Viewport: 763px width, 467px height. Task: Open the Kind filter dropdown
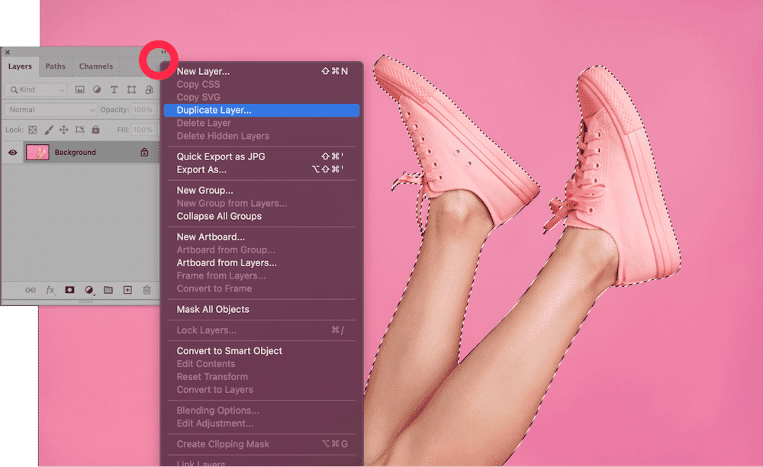pos(36,90)
